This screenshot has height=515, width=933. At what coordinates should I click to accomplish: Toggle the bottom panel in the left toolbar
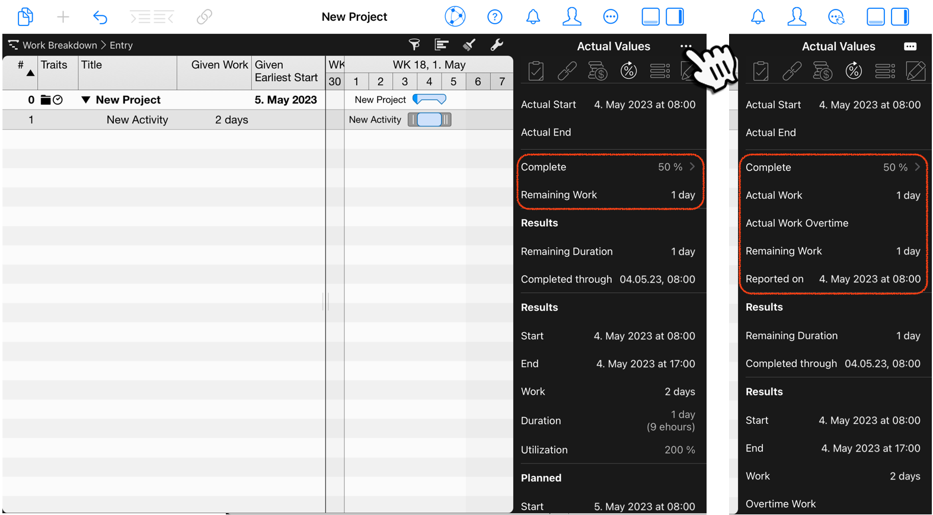coord(650,17)
